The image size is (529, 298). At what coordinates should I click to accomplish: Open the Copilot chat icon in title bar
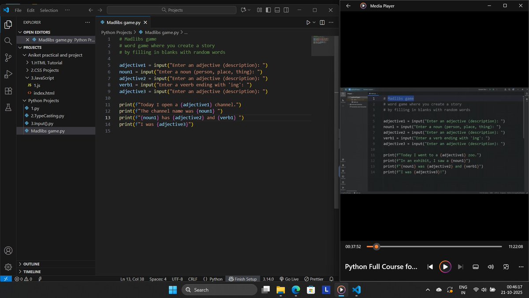pyautogui.click(x=243, y=10)
